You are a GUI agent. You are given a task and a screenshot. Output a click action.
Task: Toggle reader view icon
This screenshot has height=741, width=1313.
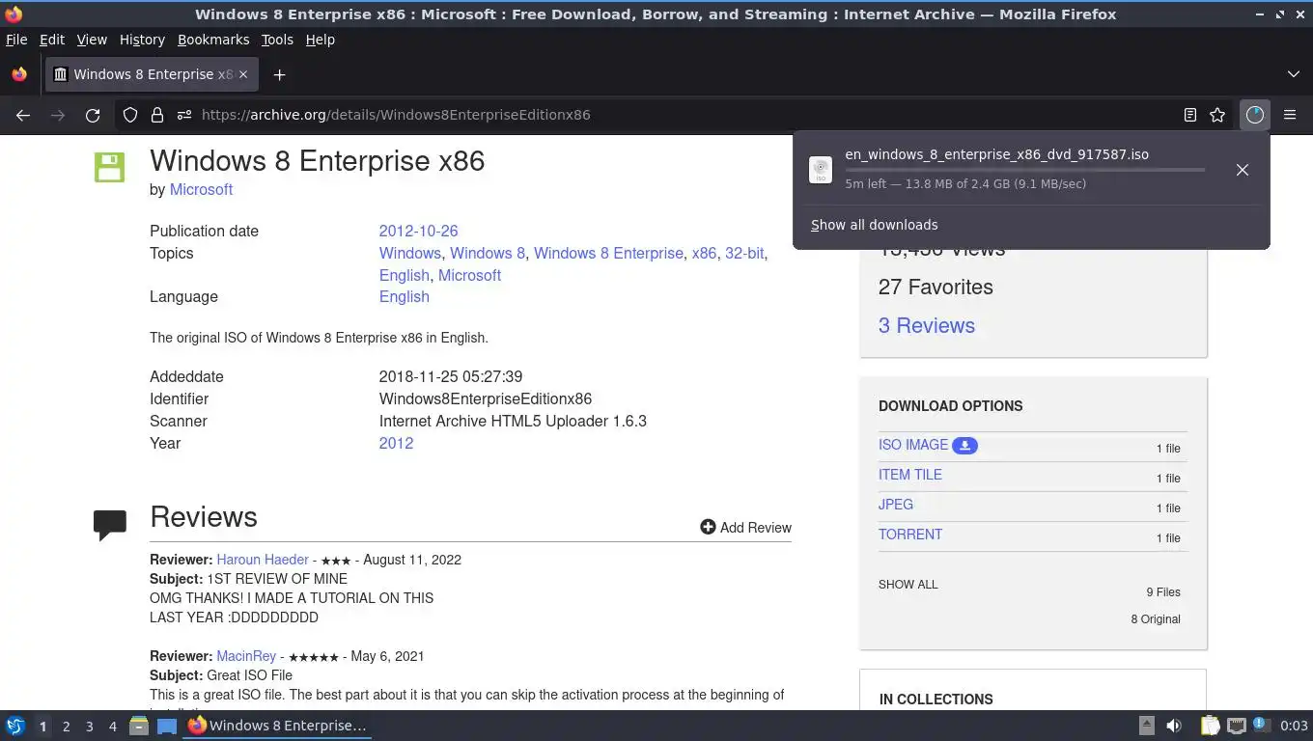point(1190,115)
